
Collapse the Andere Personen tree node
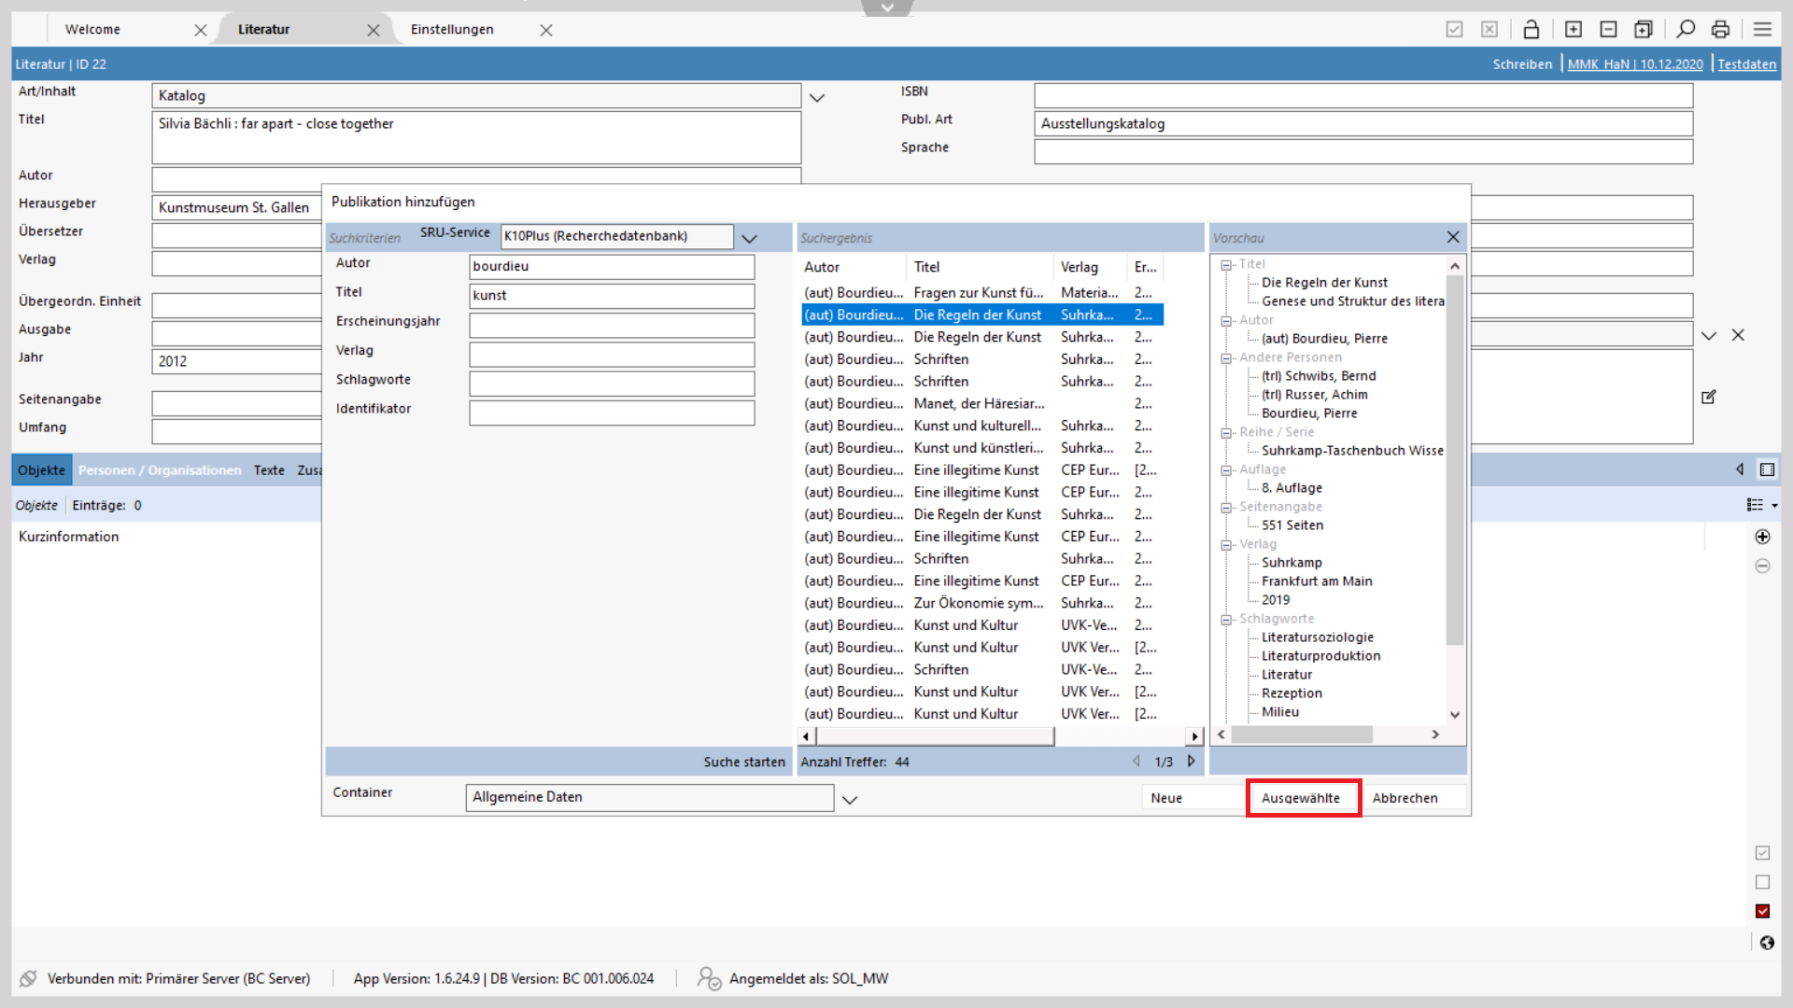(1226, 357)
